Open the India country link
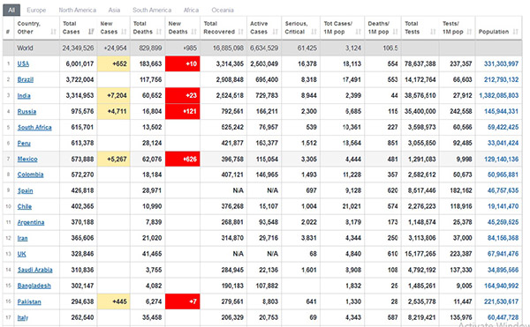Viewport: 530px width, 327px height. point(24,96)
